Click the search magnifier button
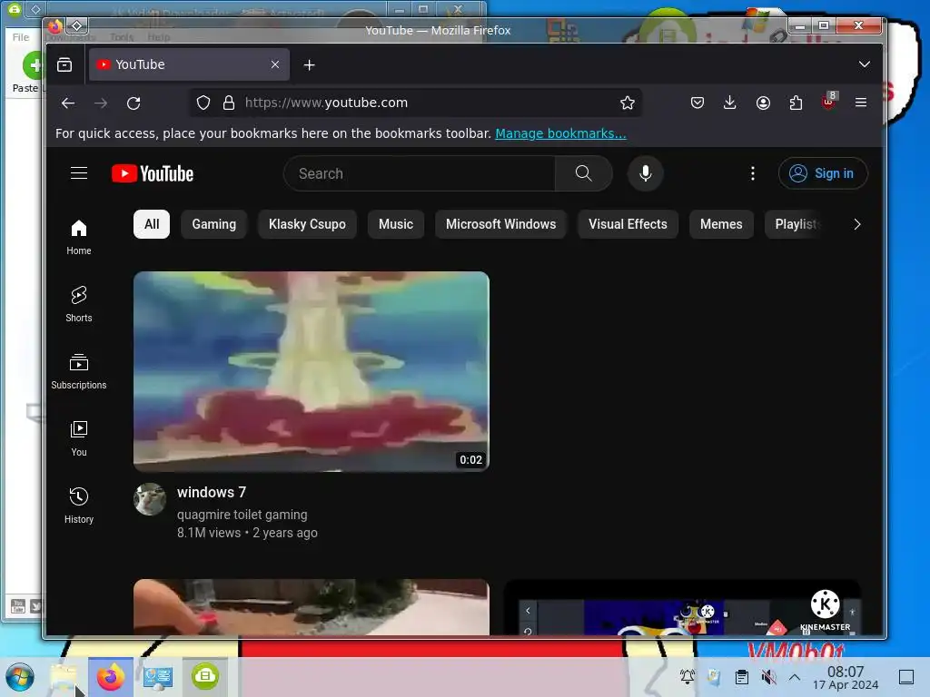930x697 pixels. point(584,173)
